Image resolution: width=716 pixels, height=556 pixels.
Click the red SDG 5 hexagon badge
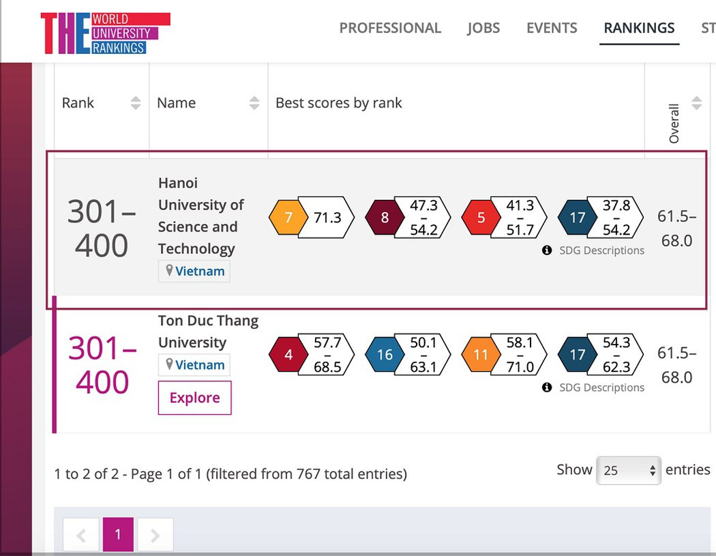481,218
